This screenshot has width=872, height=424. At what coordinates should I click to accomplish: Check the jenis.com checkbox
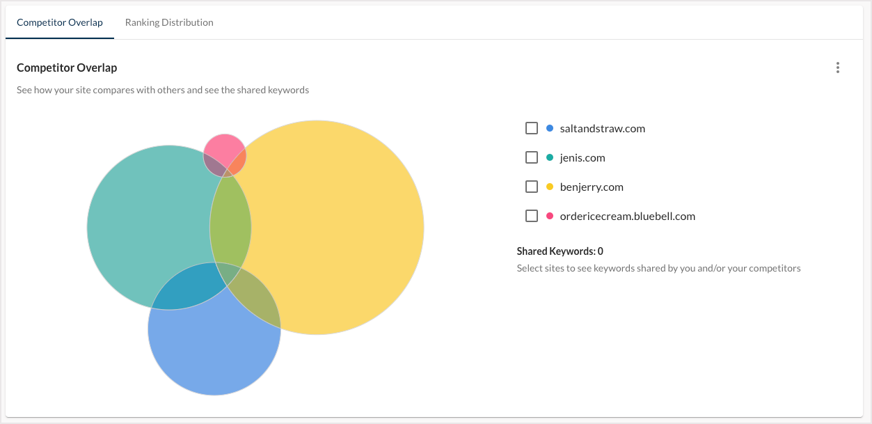pos(532,157)
